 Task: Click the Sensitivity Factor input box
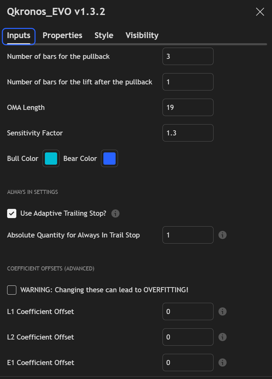[x=188, y=133]
